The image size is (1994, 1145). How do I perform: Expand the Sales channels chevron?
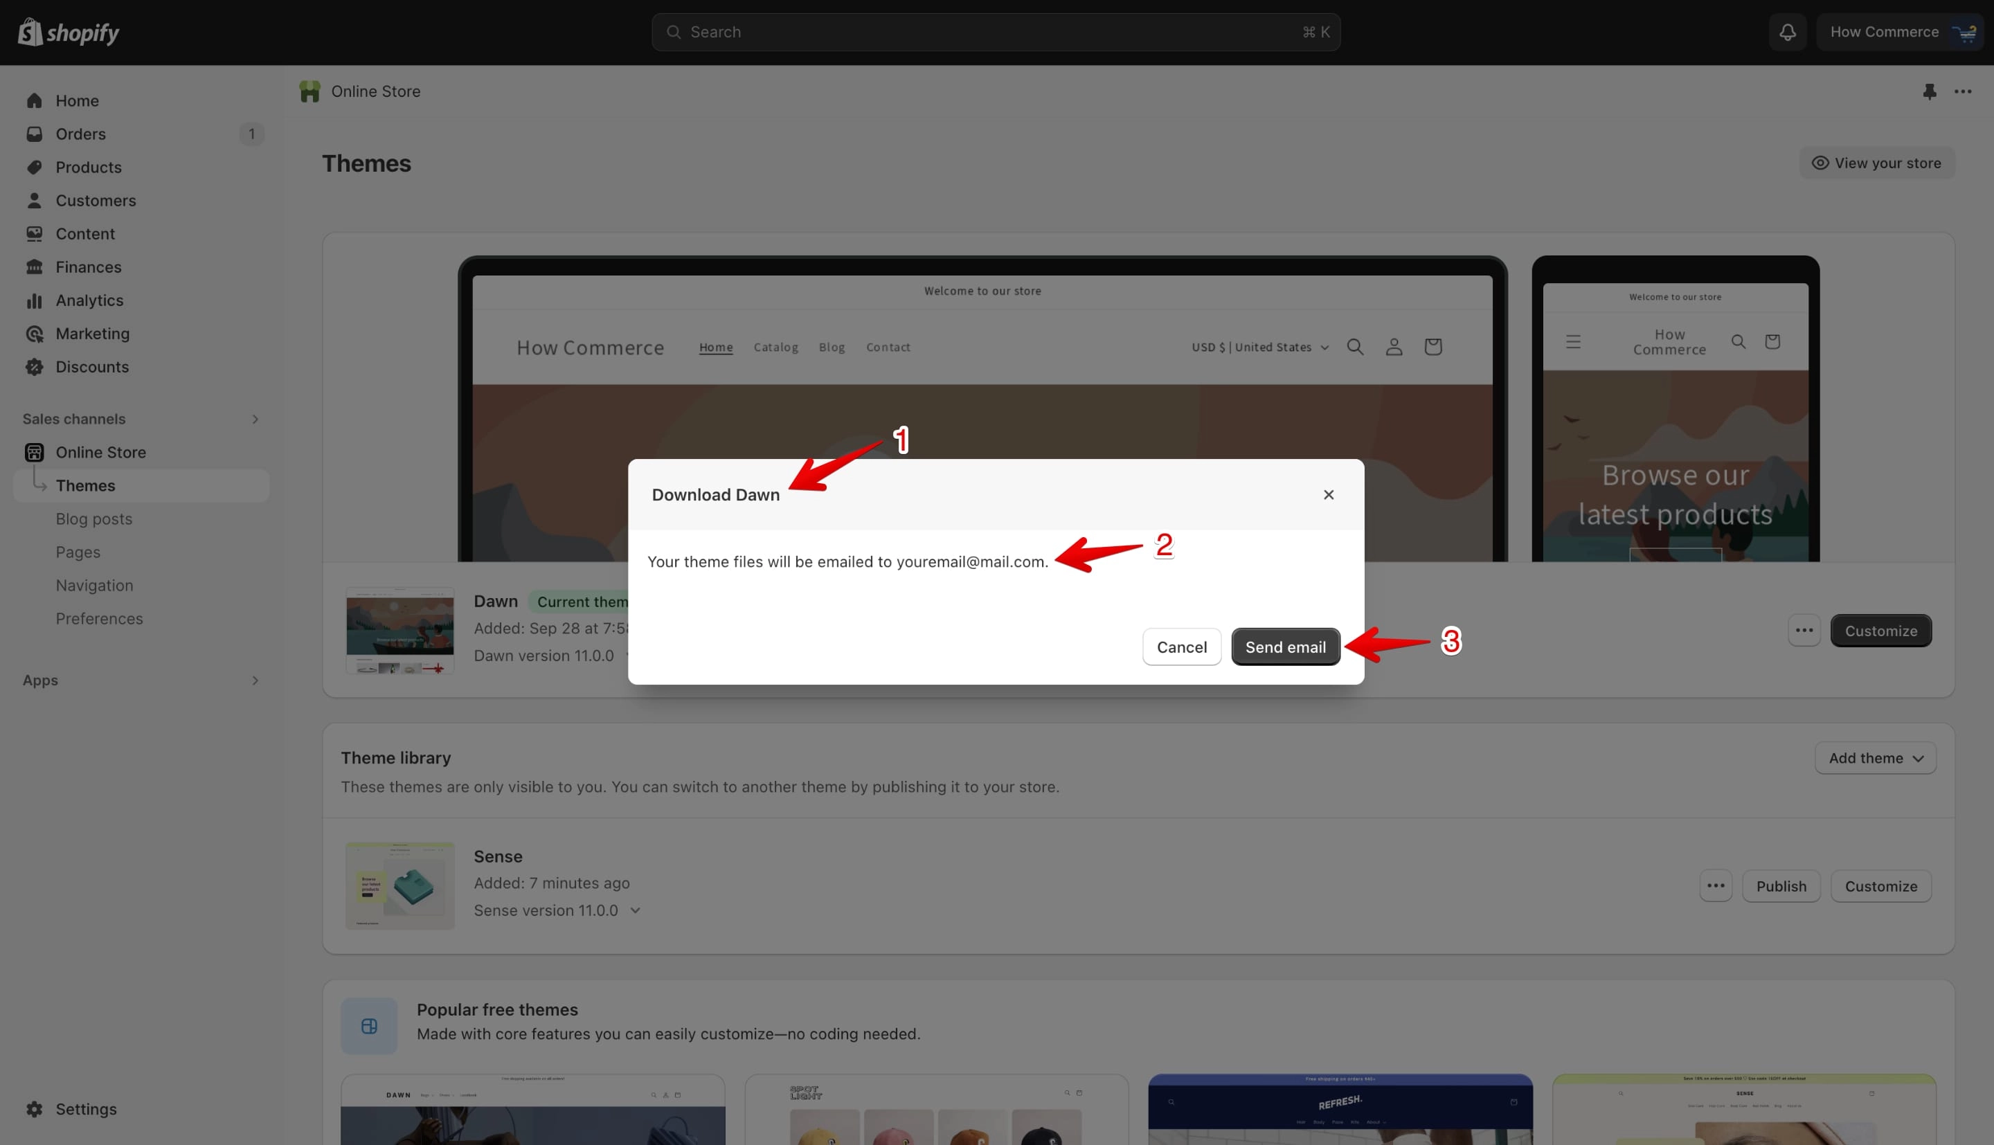coord(255,419)
